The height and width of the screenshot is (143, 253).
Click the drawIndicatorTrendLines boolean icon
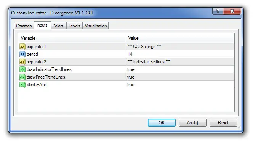[22, 69]
